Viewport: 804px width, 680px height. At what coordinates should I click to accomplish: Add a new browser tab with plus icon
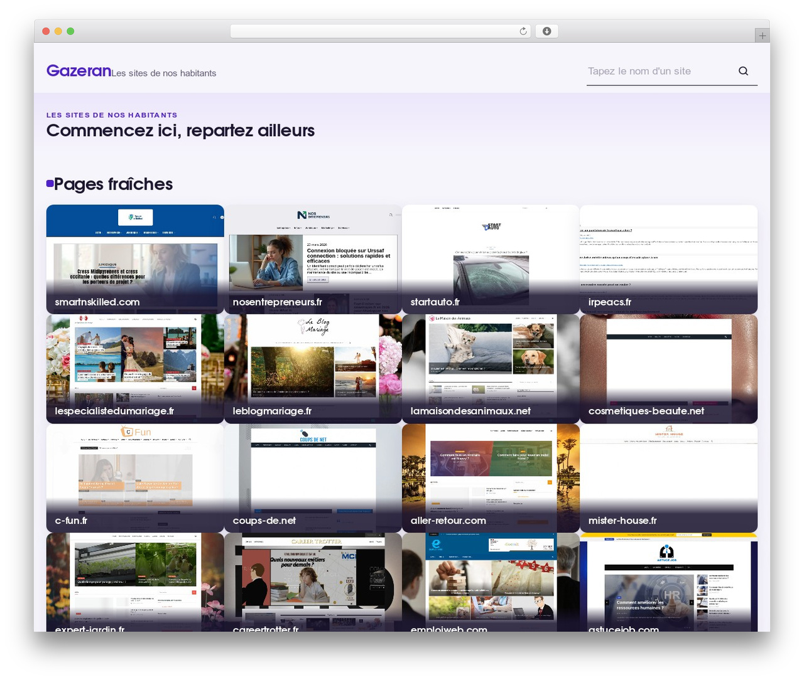tap(763, 36)
